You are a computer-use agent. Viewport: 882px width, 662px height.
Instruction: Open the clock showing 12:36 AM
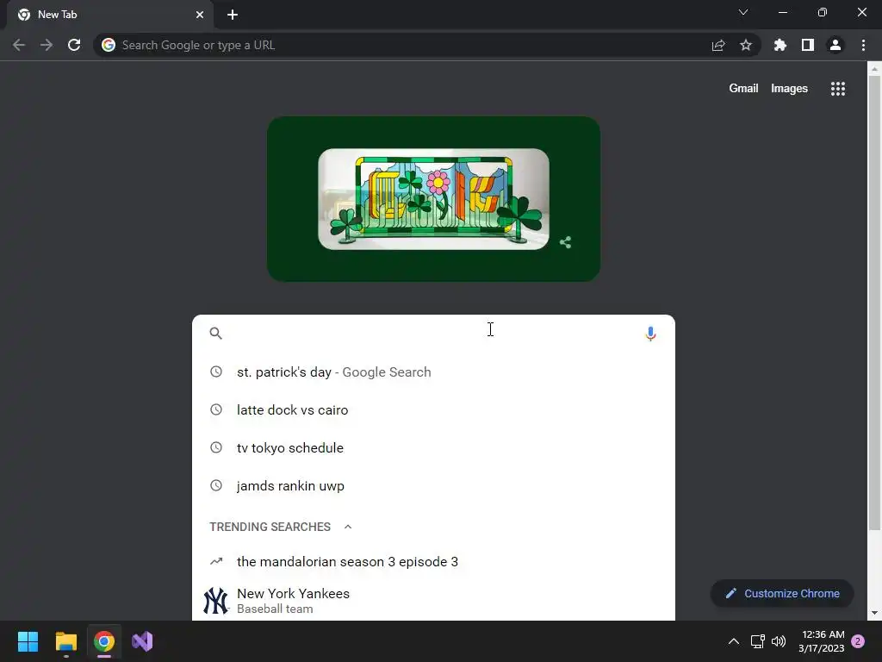click(821, 641)
